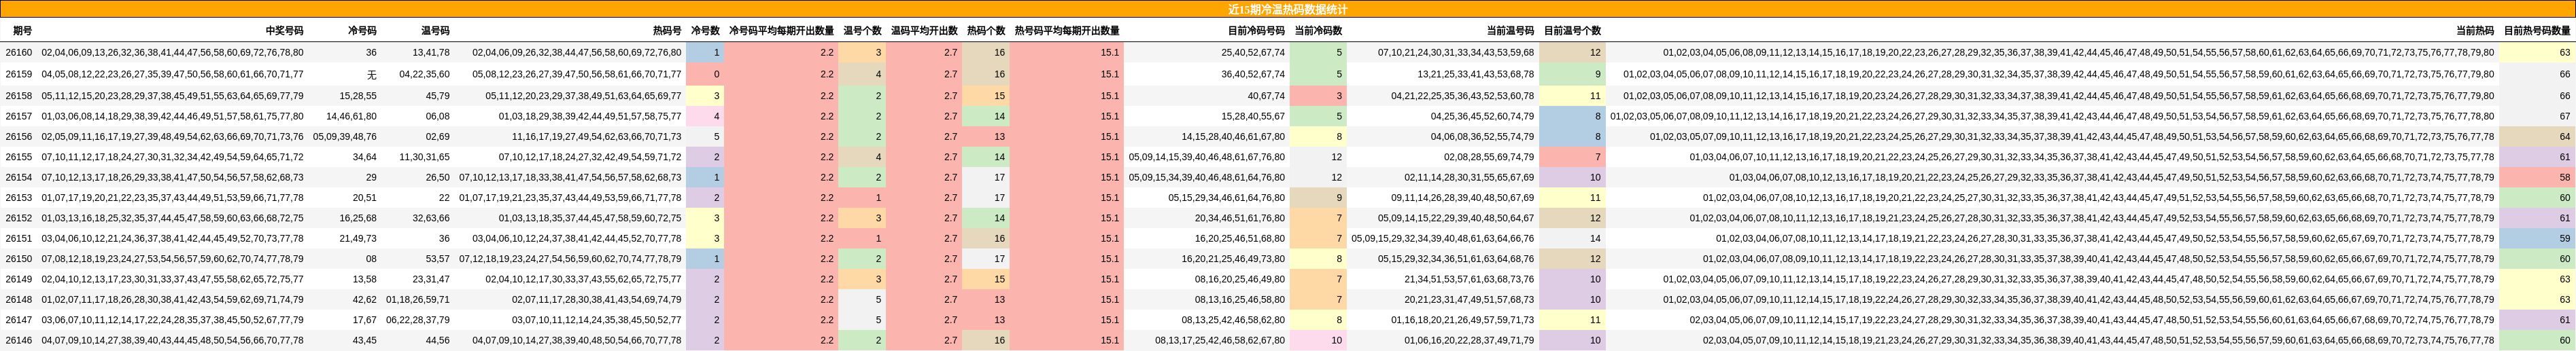Click the 无 cold number cell in row 26159
Image resolution: width=2576 pixels, height=351 pixels.
372,74
